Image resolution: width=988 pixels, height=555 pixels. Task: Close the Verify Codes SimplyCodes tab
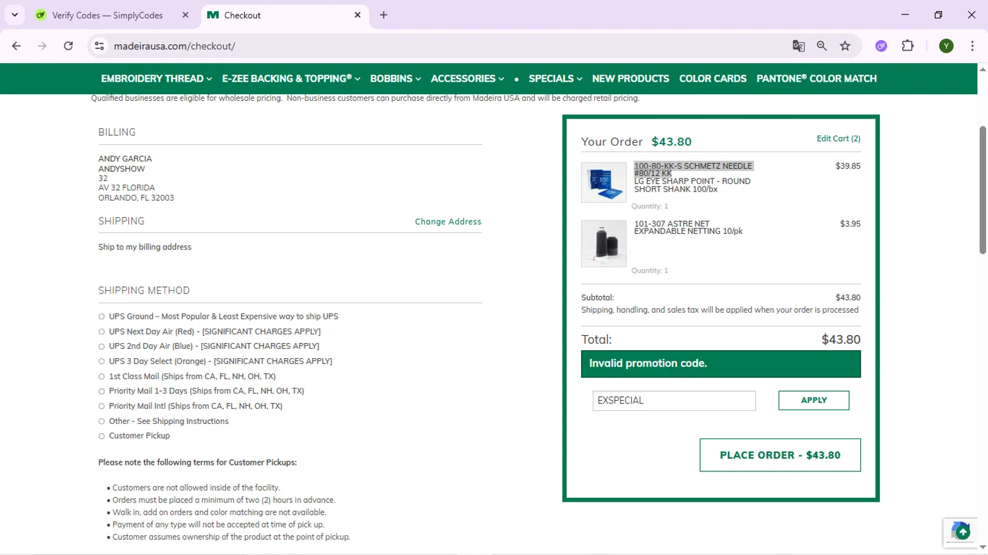185,14
